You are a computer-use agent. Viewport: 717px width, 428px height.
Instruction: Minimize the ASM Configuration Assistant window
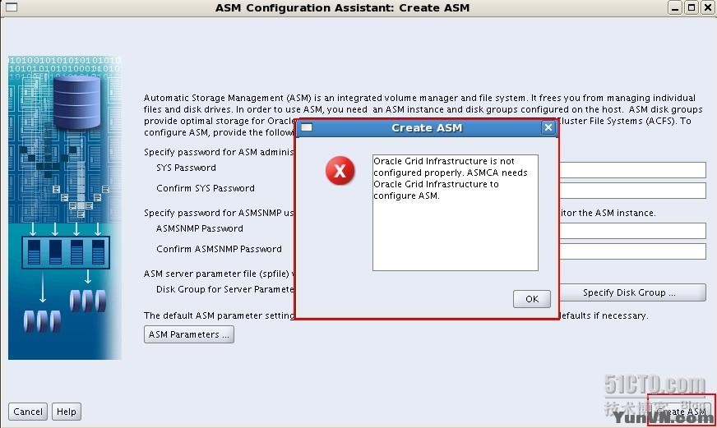[675, 7]
